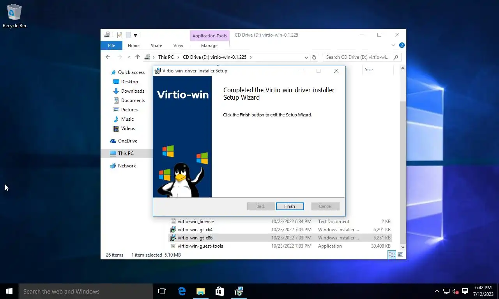Viewport: 499px width, 299px height.
Task: Go back using Explorer's back arrow
Action: (x=108, y=57)
